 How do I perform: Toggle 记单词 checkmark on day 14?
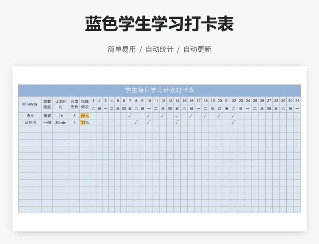click(177, 123)
